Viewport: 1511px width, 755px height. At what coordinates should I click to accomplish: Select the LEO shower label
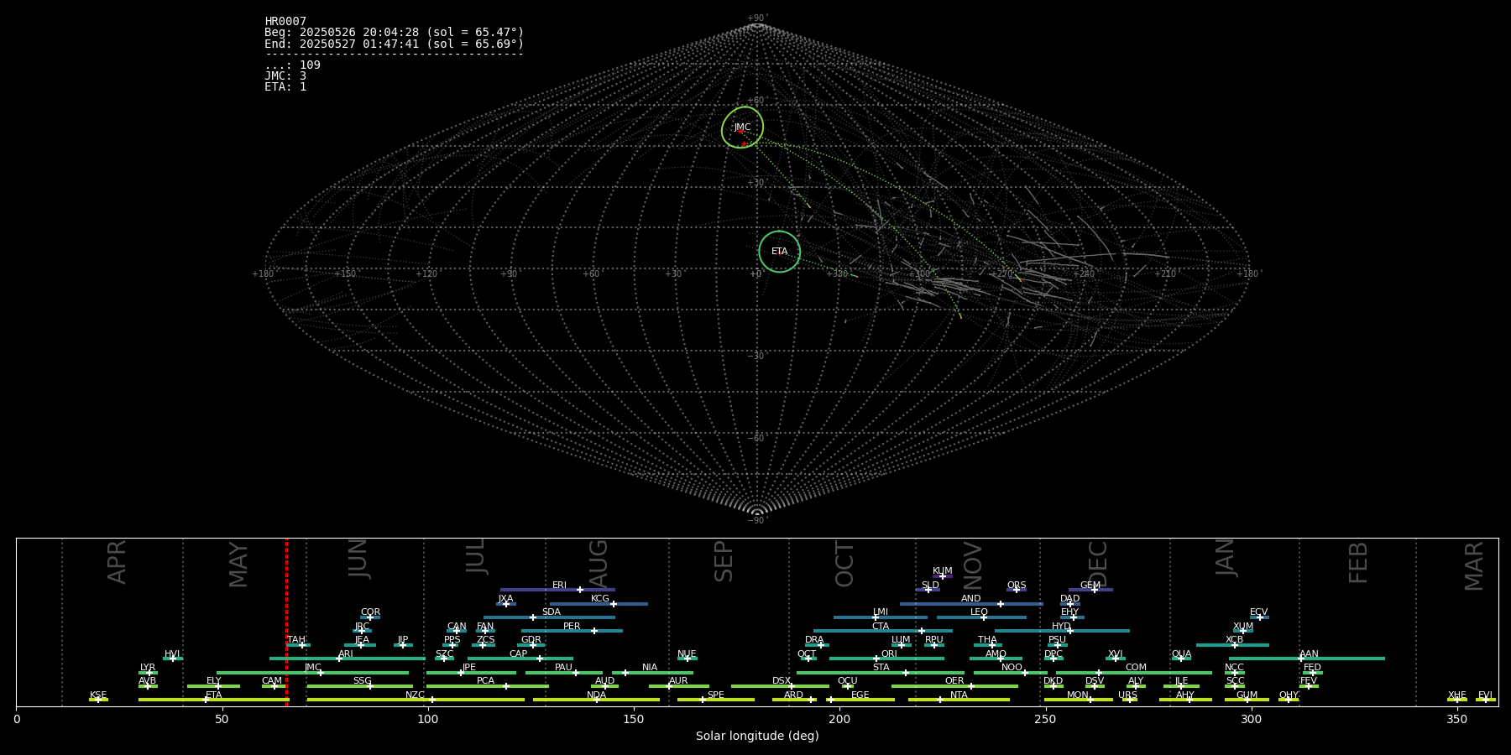pyautogui.click(x=980, y=612)
